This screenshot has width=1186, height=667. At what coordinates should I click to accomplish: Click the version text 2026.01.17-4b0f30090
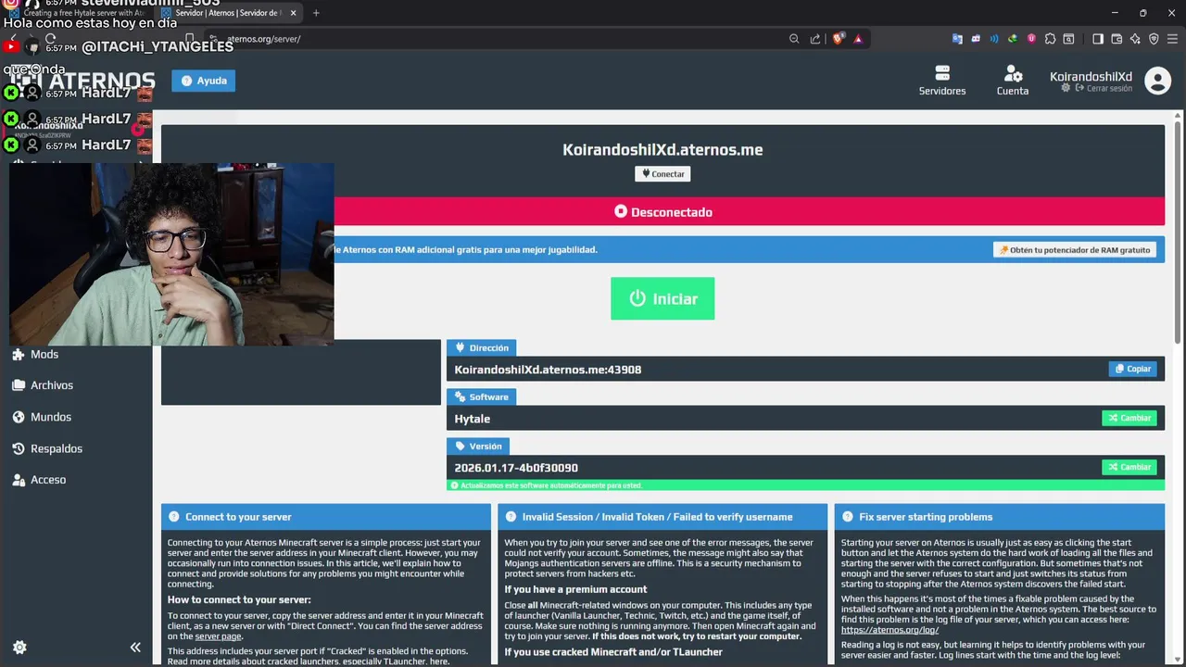[x=516, y=468]
